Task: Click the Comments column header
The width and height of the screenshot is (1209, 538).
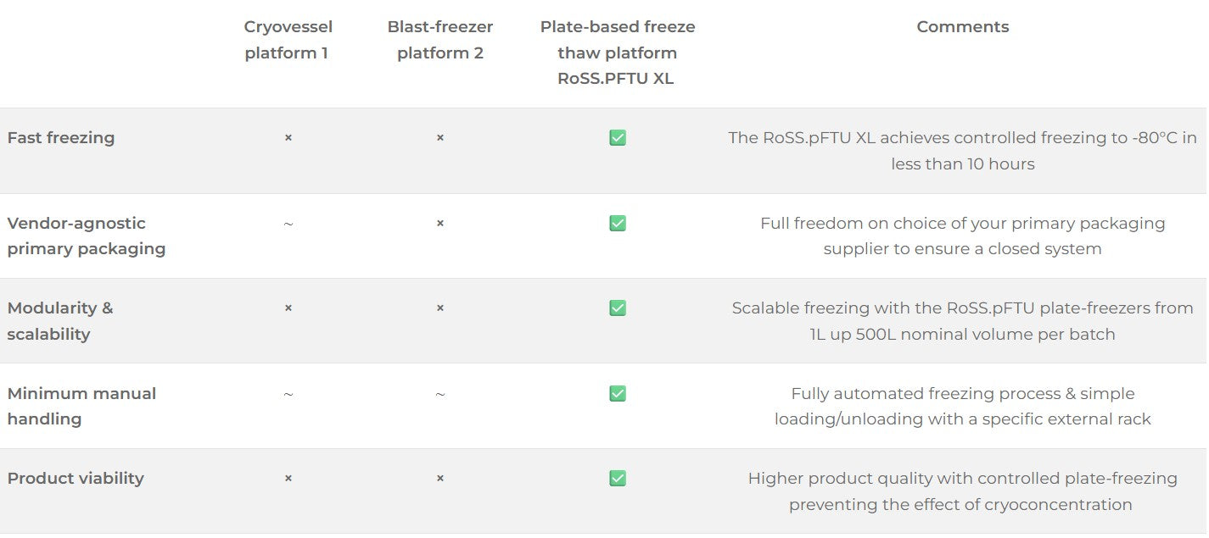Action: (x=962, y=27)
